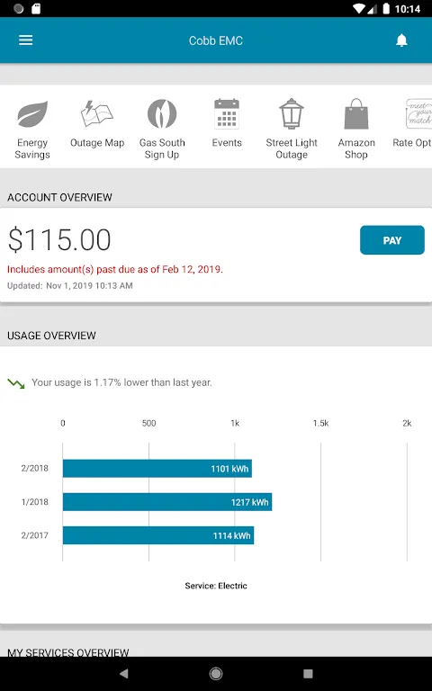Tap the $115.00 balance amount

(x=59, y=240)
